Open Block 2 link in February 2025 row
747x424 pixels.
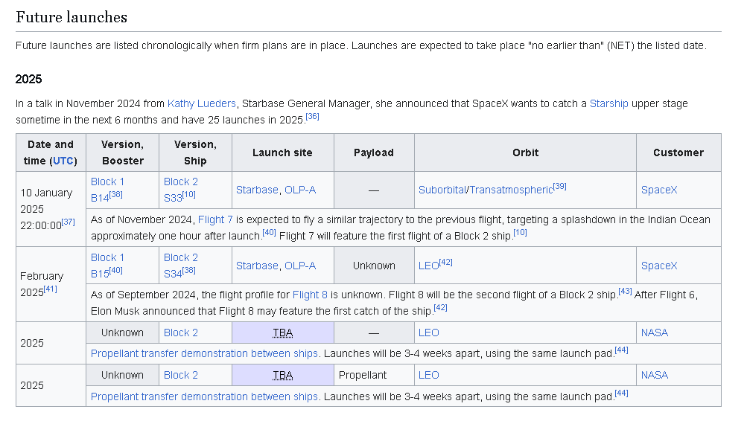click(181, 258)
